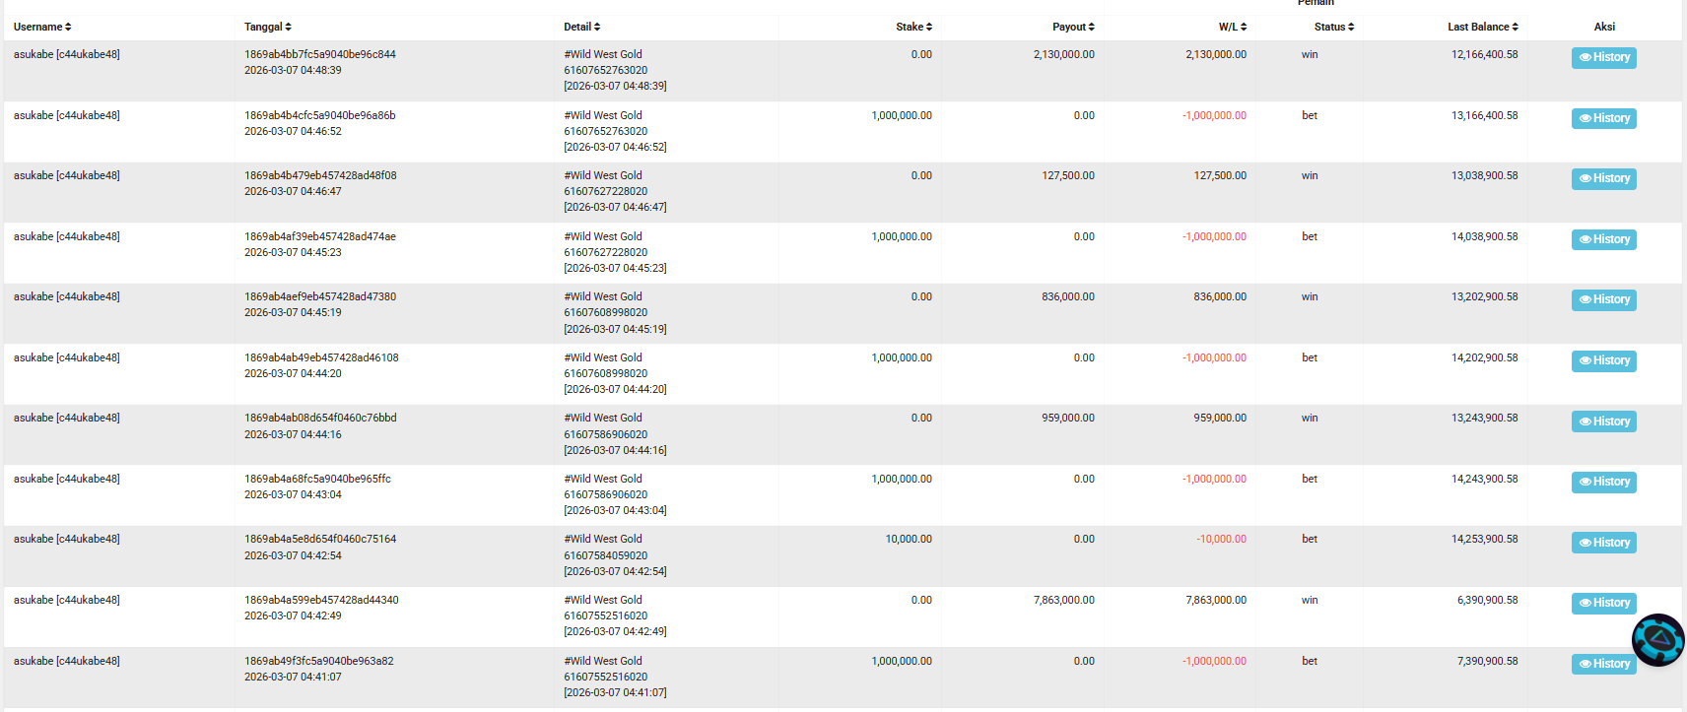Viewport: 1687px width, 712px height.
Task: Show History for the 959,000.00 win row
Action: 1603,422
